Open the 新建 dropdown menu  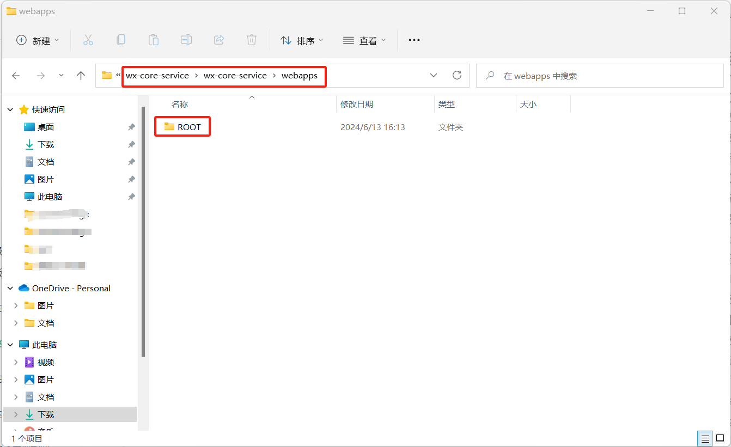[38, 40]
